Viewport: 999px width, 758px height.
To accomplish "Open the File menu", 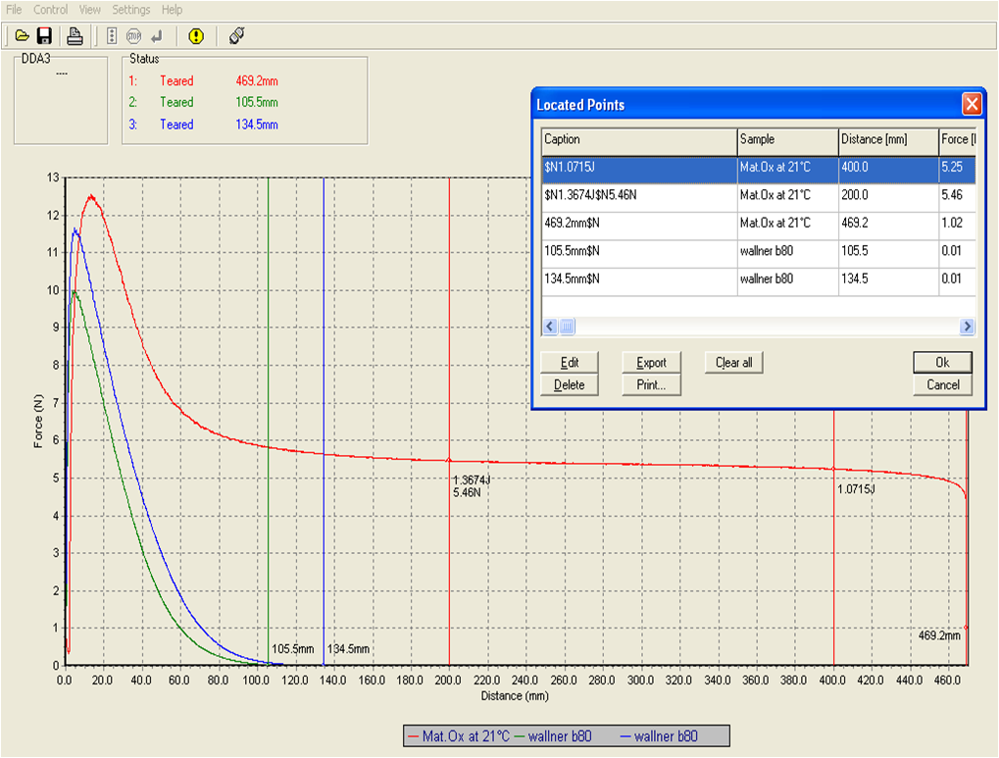I will point(14,10).
